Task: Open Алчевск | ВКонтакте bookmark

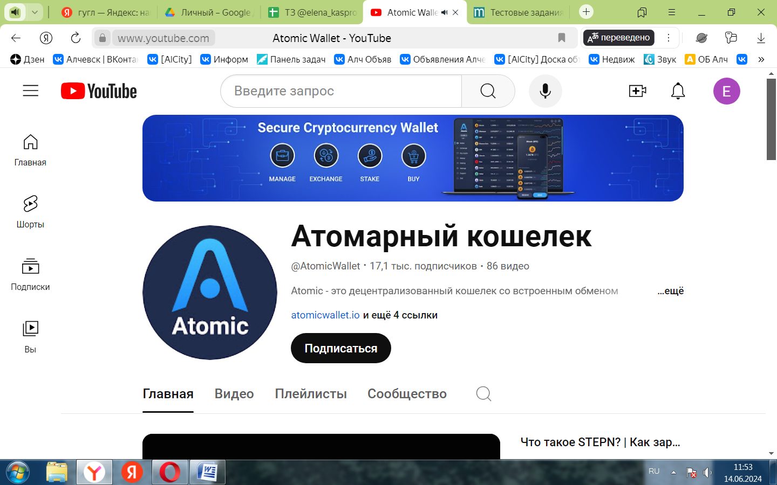Action: 95,59
